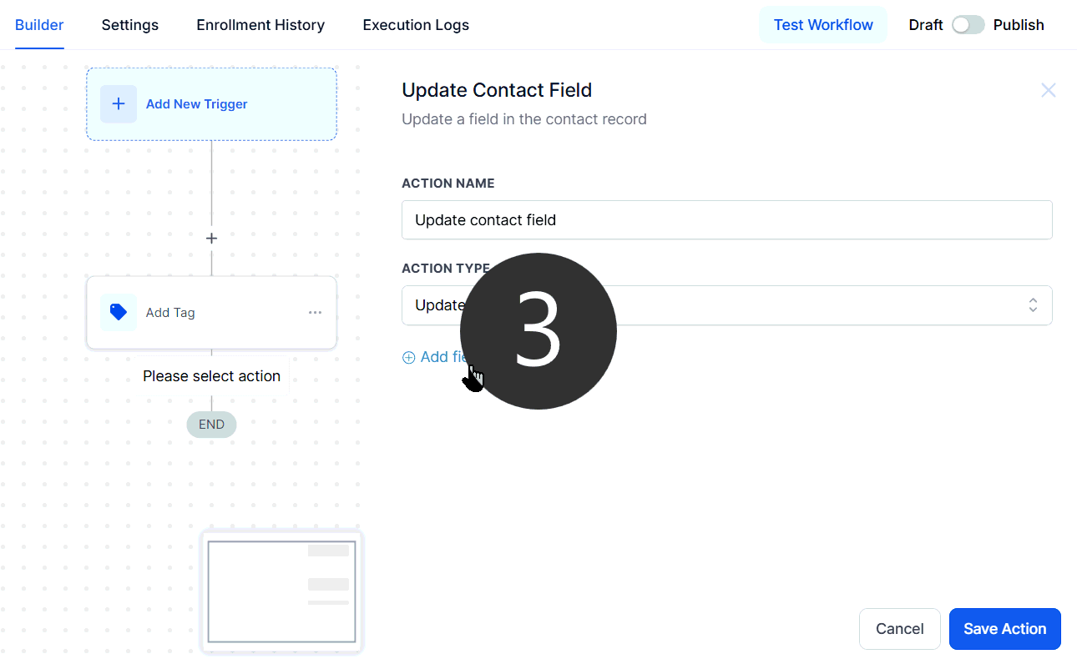Click the workflow minimap thumbnail
The height and width of the screenshot is (664, 1077).
click(281, 592)
